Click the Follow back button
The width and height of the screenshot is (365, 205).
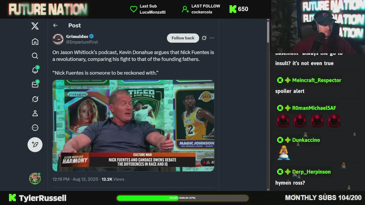[x=183, y=38]
